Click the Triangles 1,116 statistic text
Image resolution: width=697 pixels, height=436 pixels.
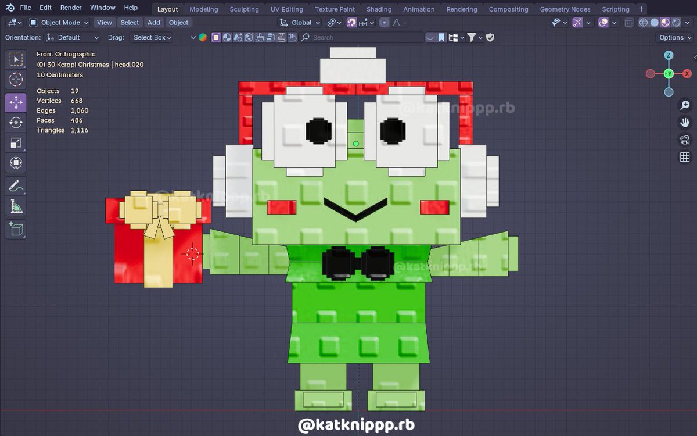pyautogui.click(x=63, y=130)
